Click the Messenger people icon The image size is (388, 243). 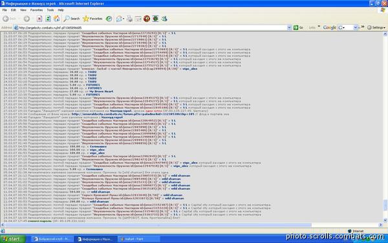point(164,19)
